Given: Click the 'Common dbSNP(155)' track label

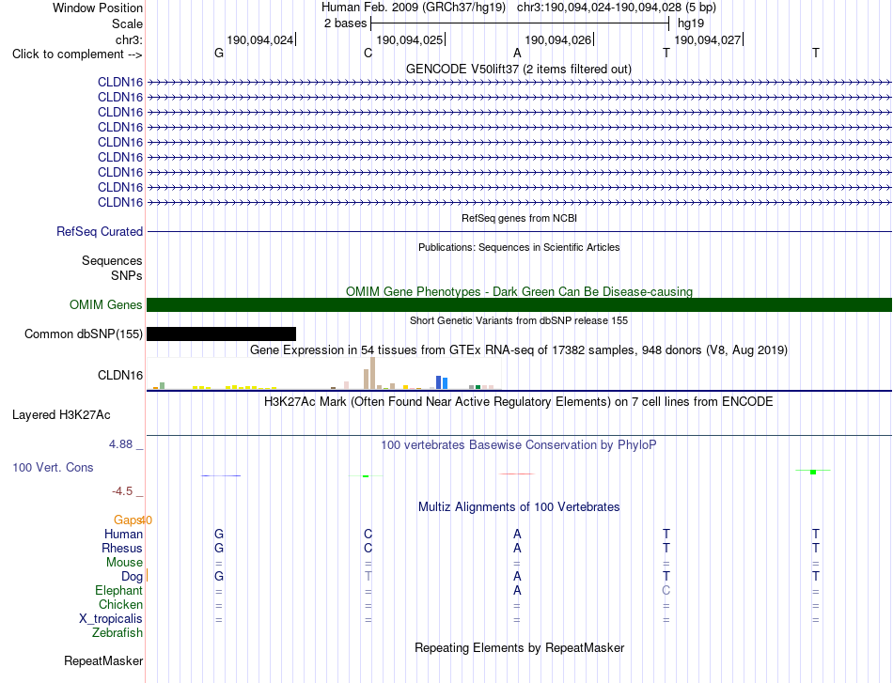Looking at the screenshot, I should 84,334.
